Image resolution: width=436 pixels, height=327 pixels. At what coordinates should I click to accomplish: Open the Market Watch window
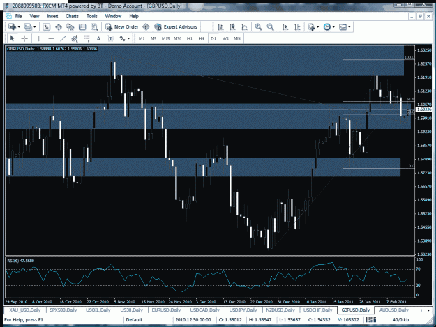click(x=47, y=27)
